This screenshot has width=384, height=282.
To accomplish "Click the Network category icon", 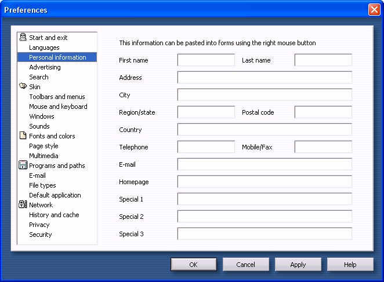I will [x=23, y=204].
